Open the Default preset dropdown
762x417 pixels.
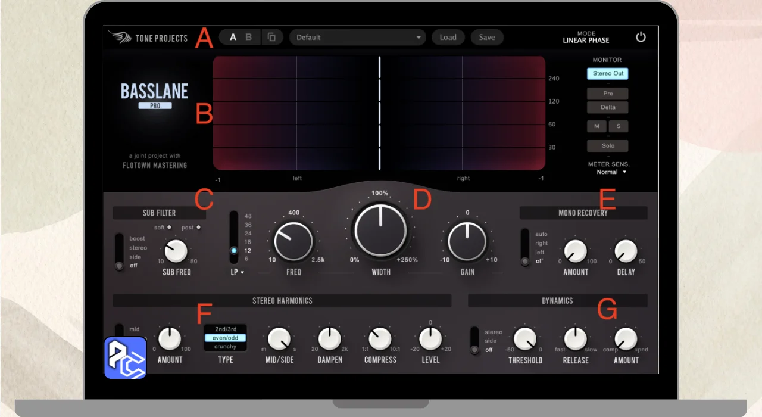click(358, 37)
